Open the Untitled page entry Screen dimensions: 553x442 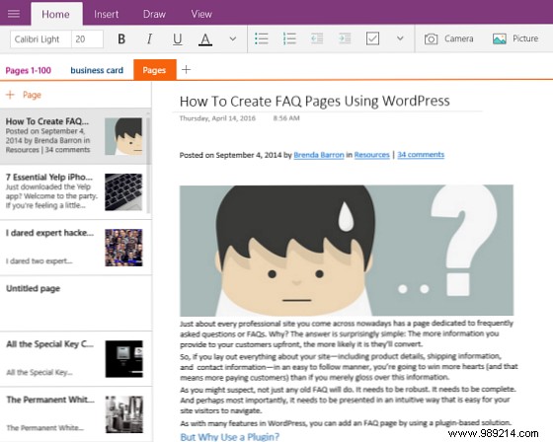pos(75,303)
